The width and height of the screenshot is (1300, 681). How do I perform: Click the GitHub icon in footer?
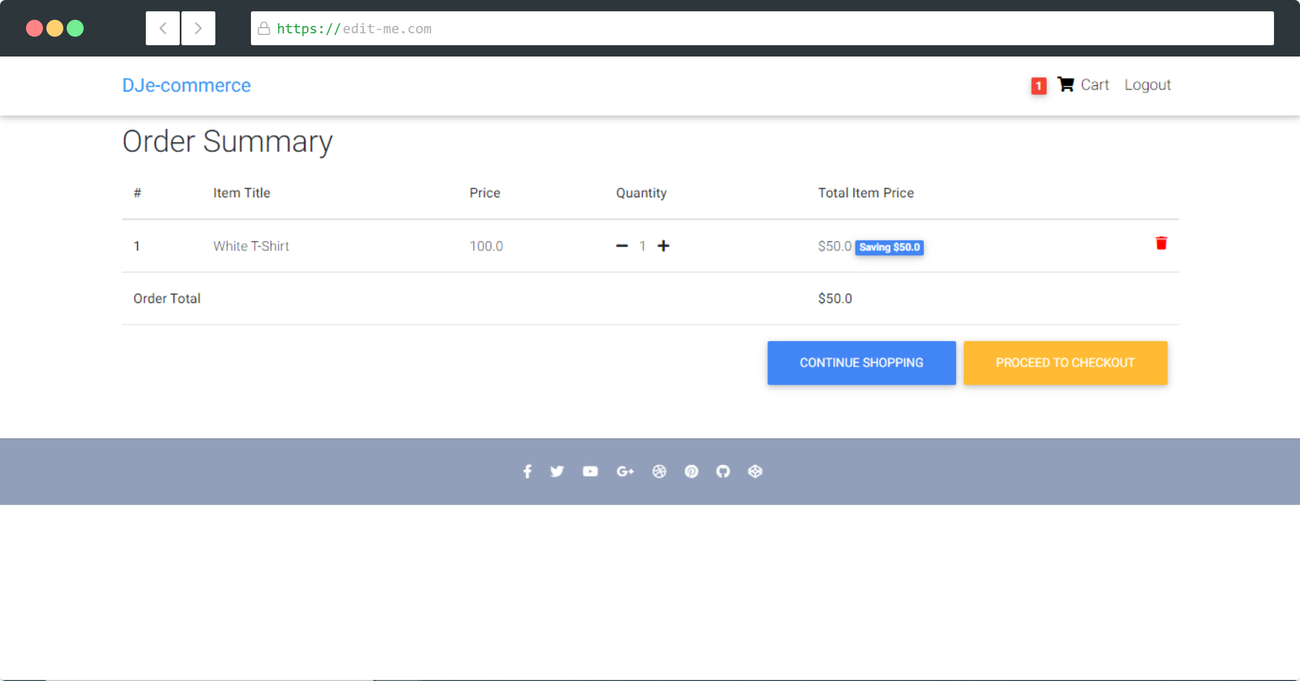click(723, 471)
